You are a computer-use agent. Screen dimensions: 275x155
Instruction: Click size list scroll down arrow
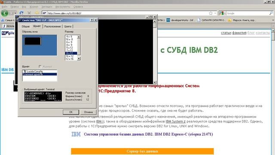(x=79, y=59)
